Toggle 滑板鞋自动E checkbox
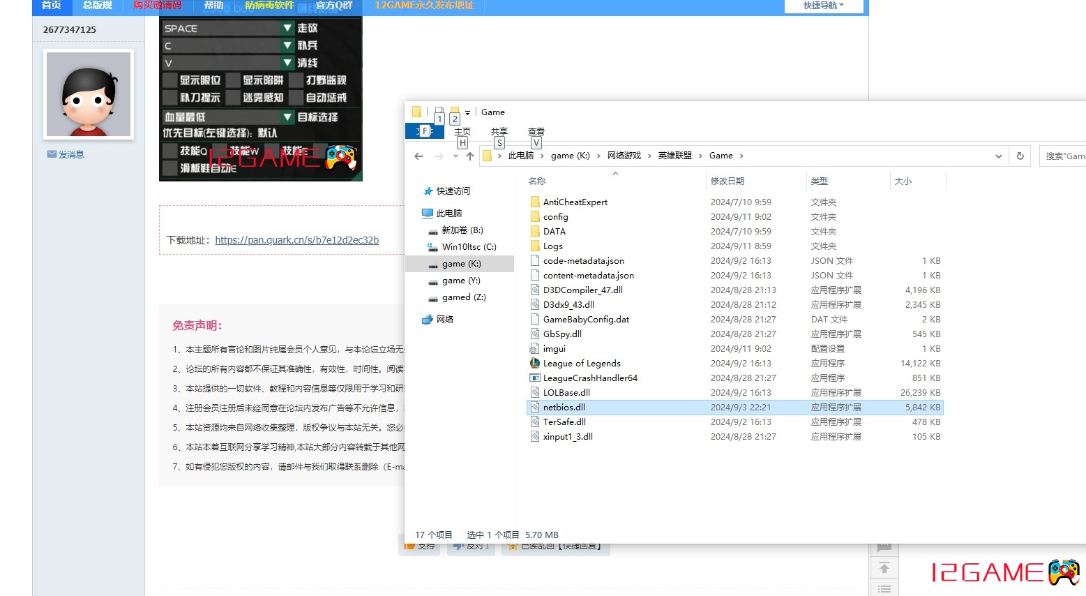 pyautogui.click(x=170, y=168)
